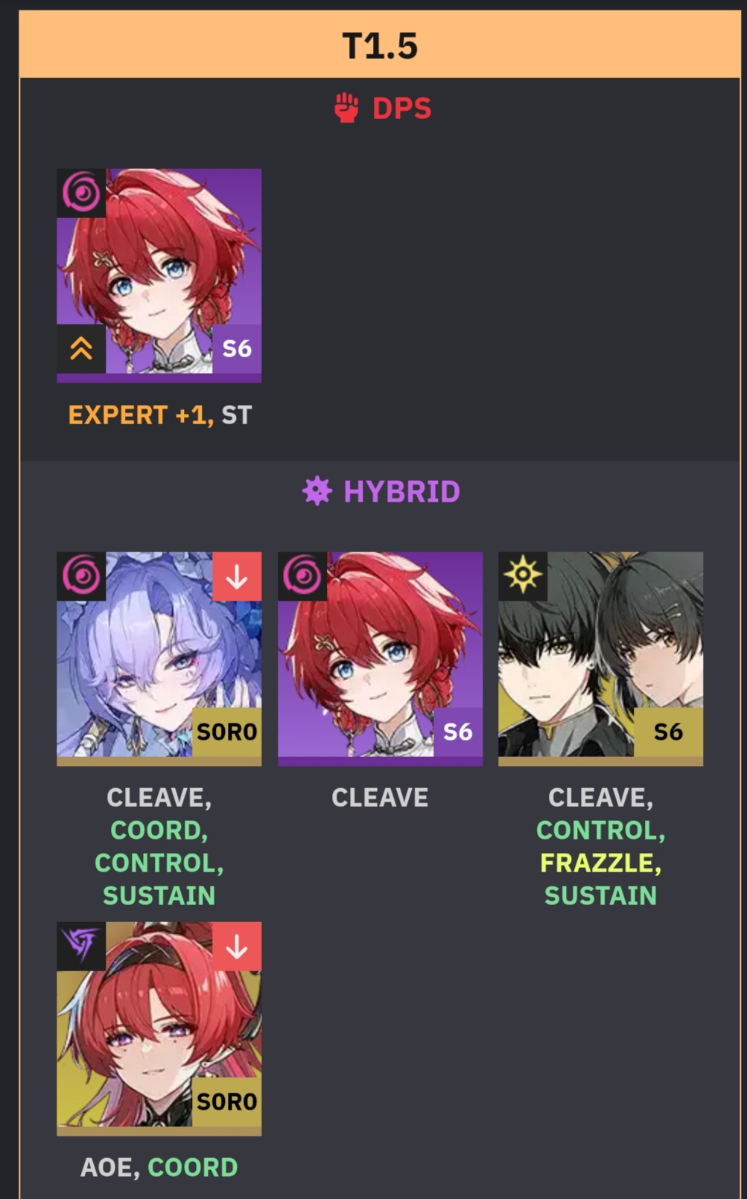Click red down-arrow badge on blue-haired character

click(x=237, y=576)
